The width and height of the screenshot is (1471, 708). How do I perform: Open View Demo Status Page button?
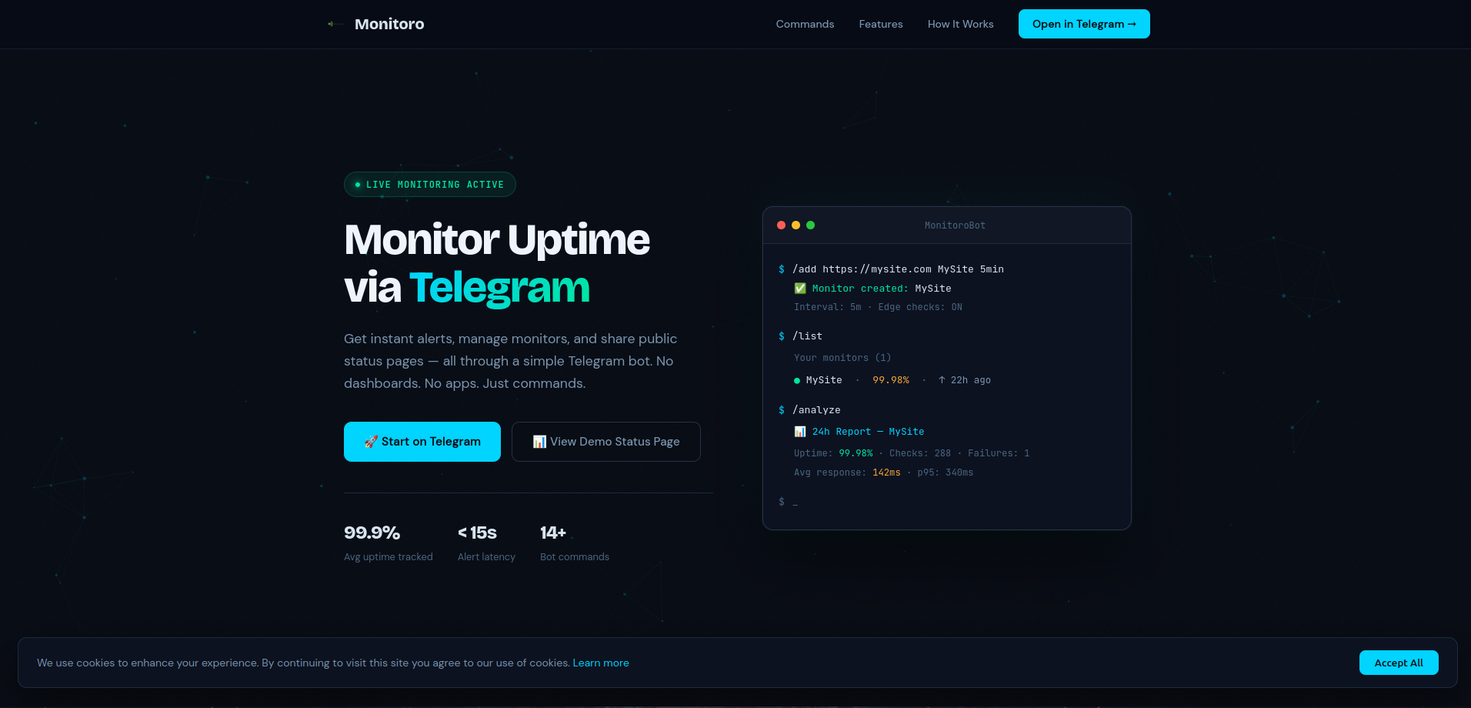(606, 442)
